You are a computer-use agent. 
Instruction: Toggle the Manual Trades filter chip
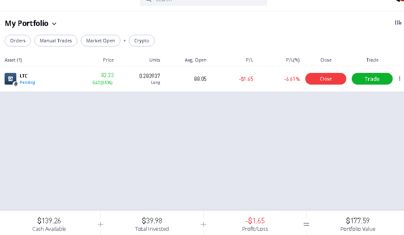point(56,41)
